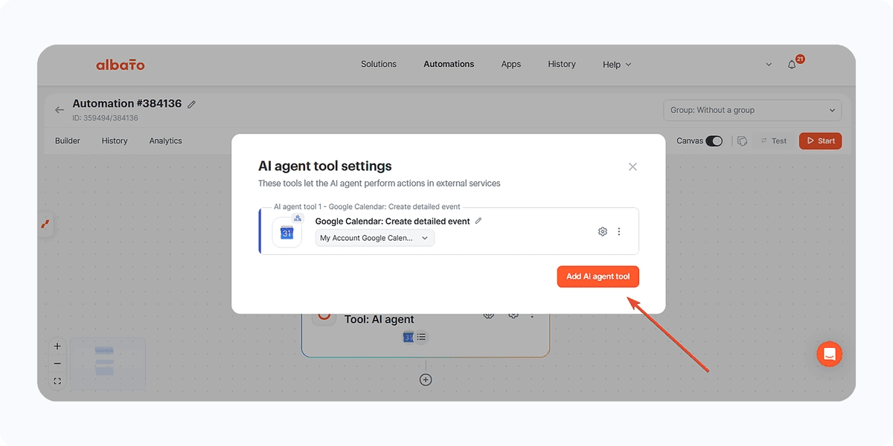This screenshot has width=893, height=446.
Task: Click the Google Calendar app icon in dialog
Action: [287, 233]
